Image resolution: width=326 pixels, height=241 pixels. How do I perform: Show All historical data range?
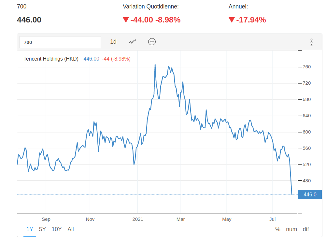[x=71, y=229]
